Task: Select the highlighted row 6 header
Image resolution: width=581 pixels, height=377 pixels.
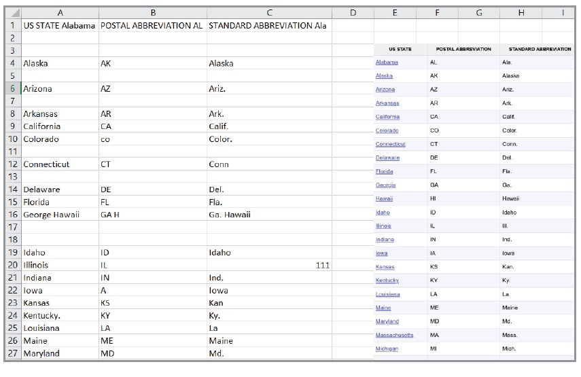Action: [14, 88]
